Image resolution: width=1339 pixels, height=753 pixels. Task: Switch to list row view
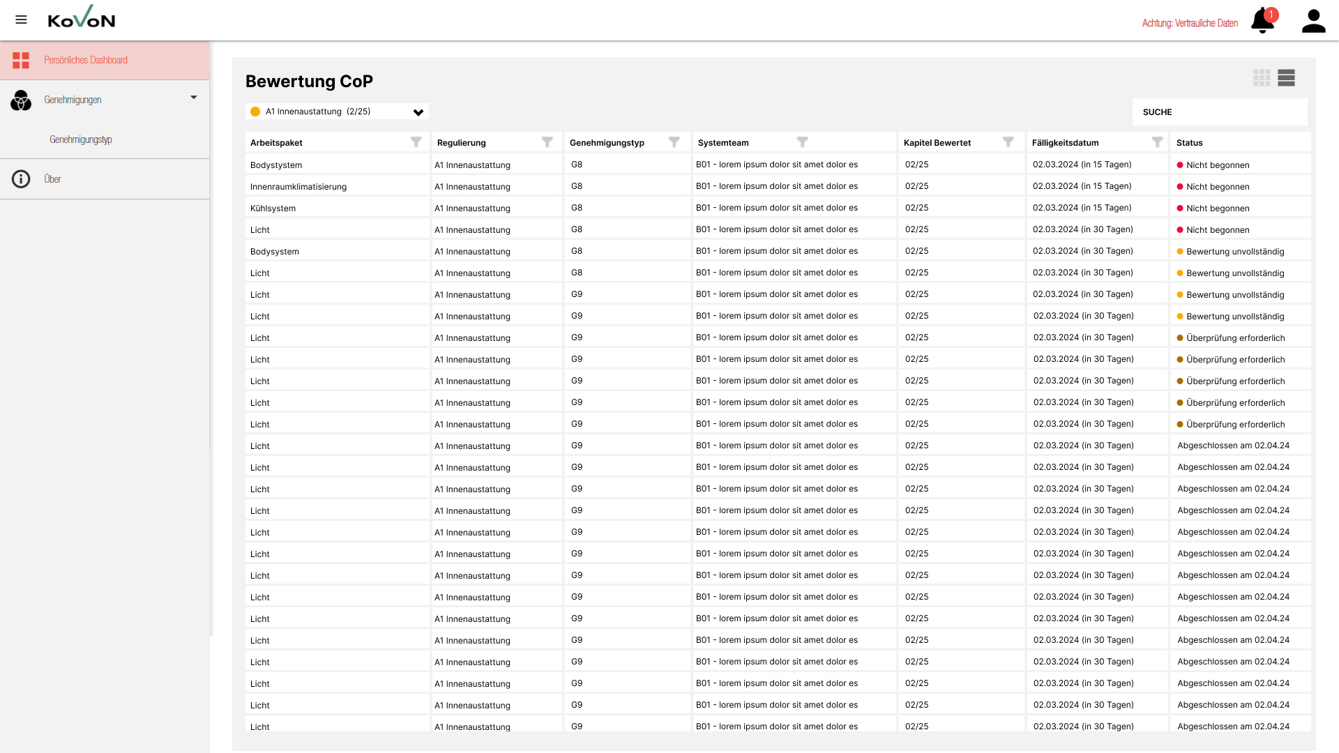click(1286, 77)
